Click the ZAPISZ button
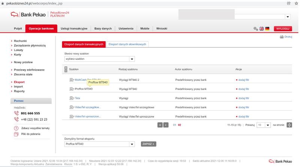 (x=148, y=144)
